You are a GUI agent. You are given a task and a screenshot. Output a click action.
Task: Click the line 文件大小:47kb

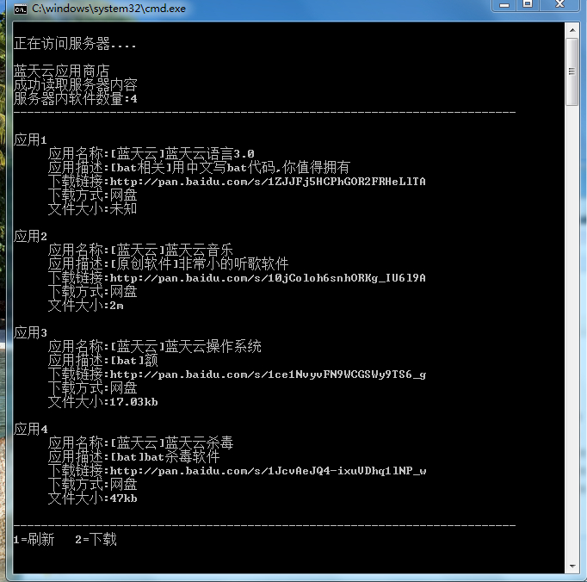pos(92,498)
